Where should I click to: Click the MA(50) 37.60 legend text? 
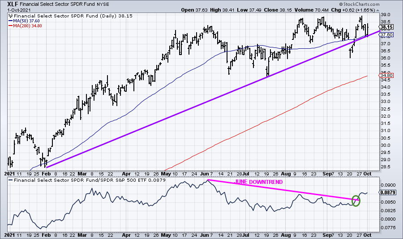[26, 21]
